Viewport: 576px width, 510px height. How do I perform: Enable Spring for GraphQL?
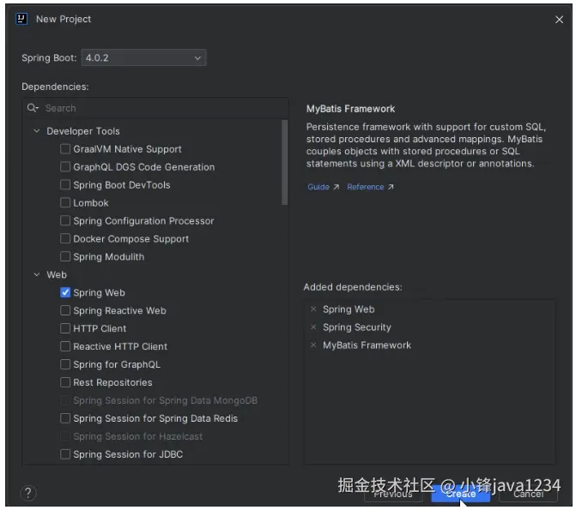pos(65,364)
